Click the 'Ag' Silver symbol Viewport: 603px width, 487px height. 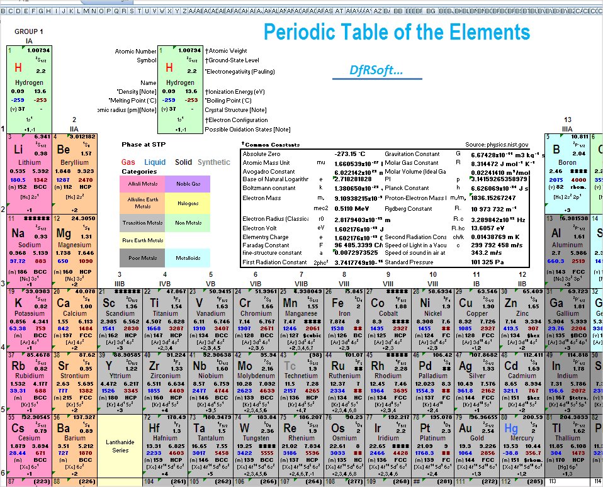(465, 366)
